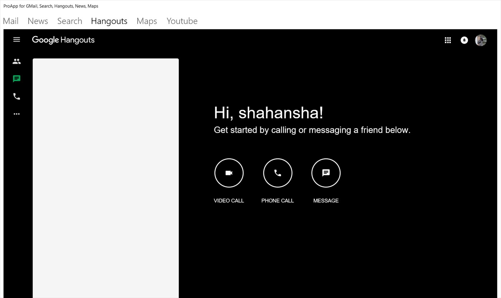This screenshot has width=501, height=298.
Task: Click the empty conversation list panel
Action: click(x=106, y=178)
